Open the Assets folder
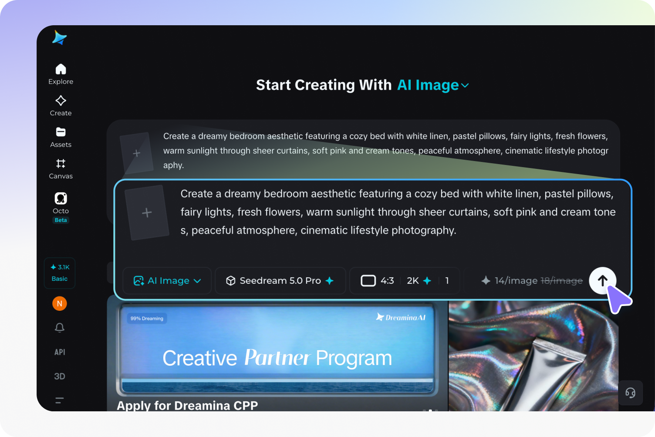 [x=61, y=138]
